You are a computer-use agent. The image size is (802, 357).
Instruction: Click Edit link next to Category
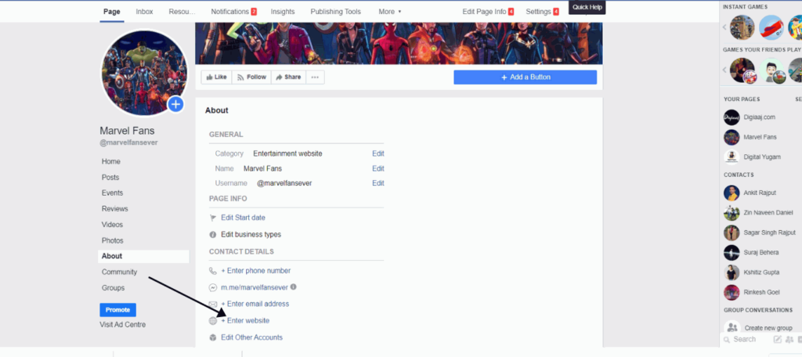(x=378, y=153)
